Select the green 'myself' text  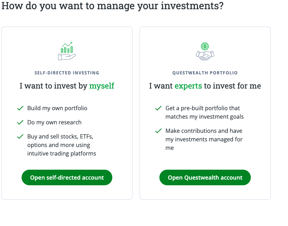pos(102,86)
